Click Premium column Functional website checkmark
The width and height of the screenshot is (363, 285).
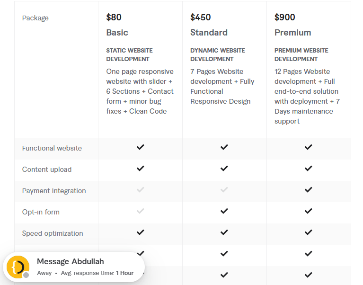pos(308,147)
